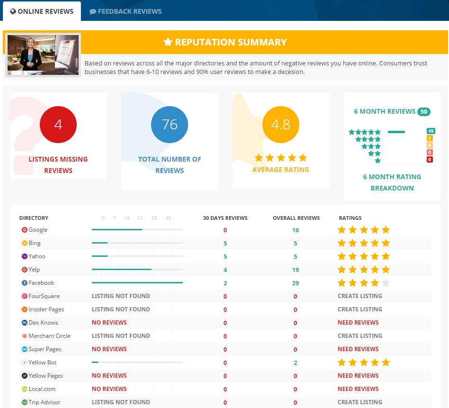The height and width of the screenshot is (408, 449).
Task: Click the Yahoo directory icon
Action: pos(25,256)
